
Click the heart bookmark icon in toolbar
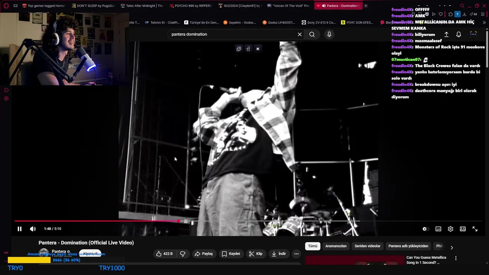click(x=440, y=14)
